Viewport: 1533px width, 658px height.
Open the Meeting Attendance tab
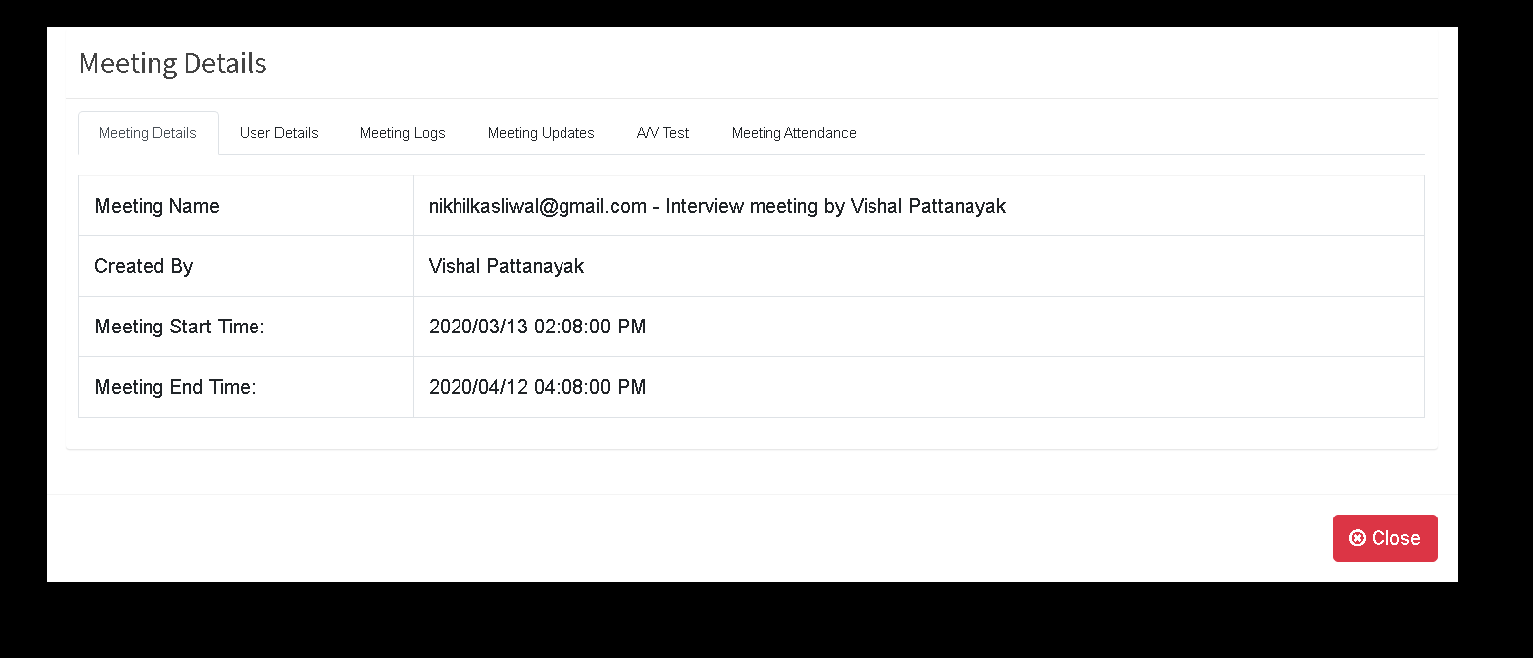[x=793, y=133]
